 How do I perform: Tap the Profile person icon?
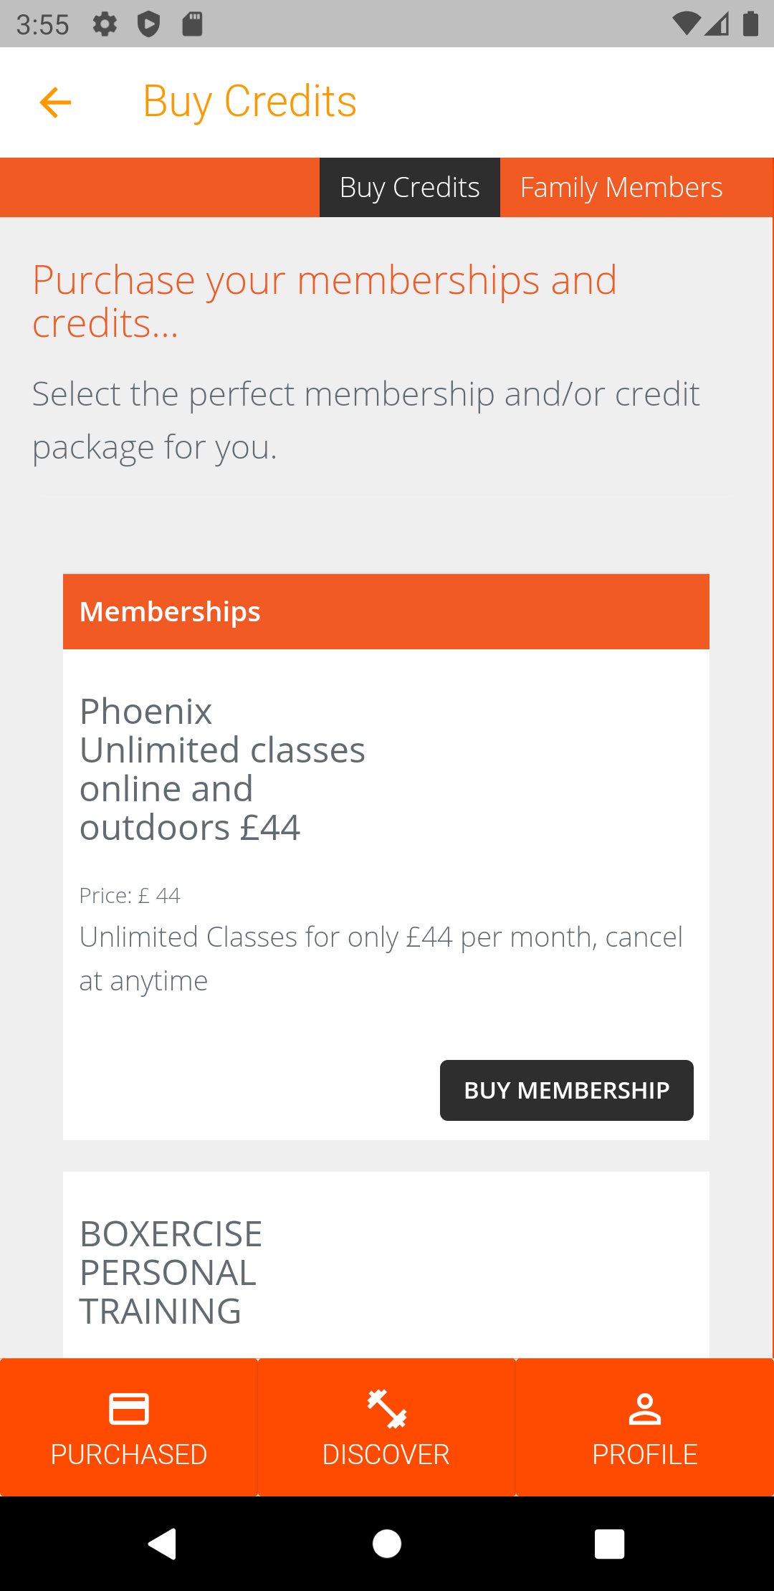(x=644, y=1408)
